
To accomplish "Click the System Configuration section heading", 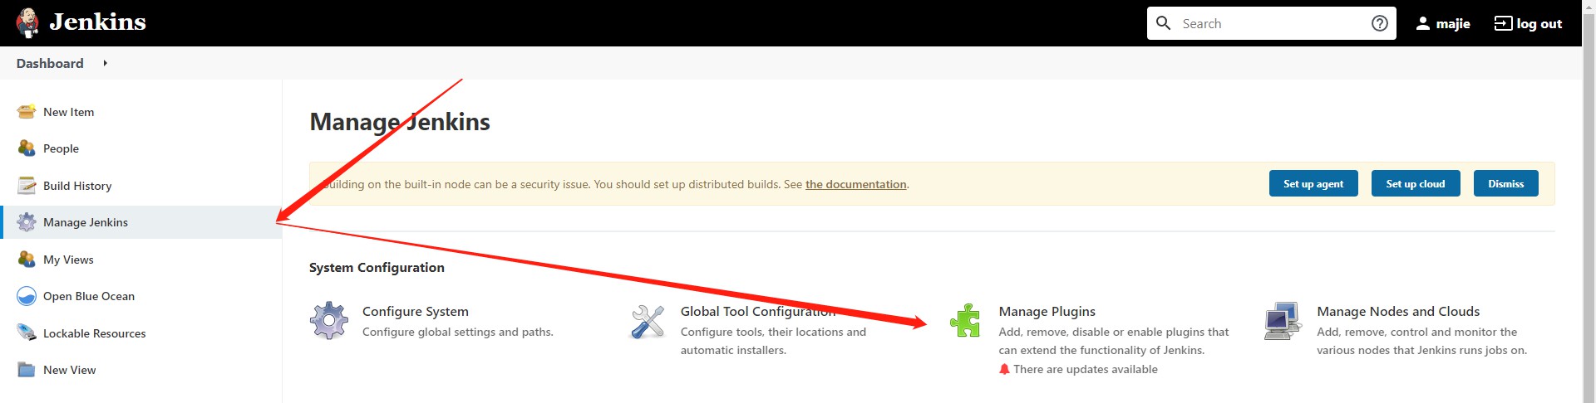I will click(377, 267).
